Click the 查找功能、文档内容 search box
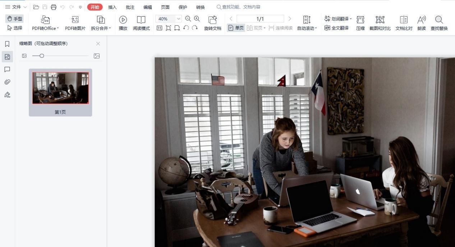This screenshot has width=455, height=247. [x=239, y=7]
